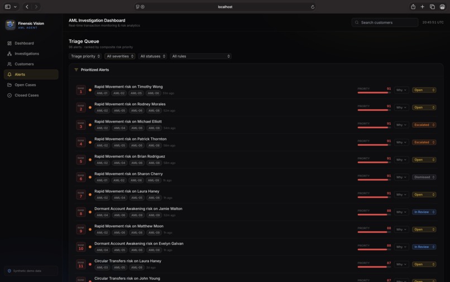
Task: Open the Jamie Walton Dormant Account alert
Action: (x=138, y=208)
